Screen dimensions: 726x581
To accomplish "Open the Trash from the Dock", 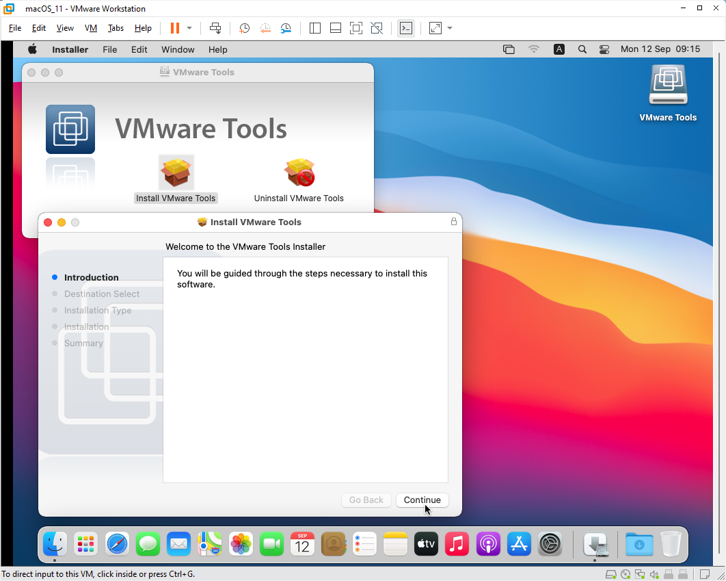I will coord(671,544).
